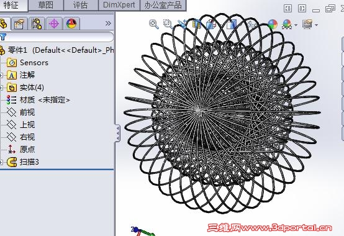Minimize the document window
344x236 pixels.
tap(316, 10)
